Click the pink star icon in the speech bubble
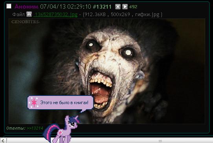Screen dimensions: 213x143 click(34, 102)
